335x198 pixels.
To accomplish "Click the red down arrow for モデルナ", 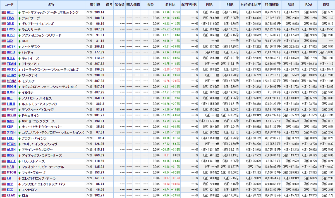I will 19,81.
